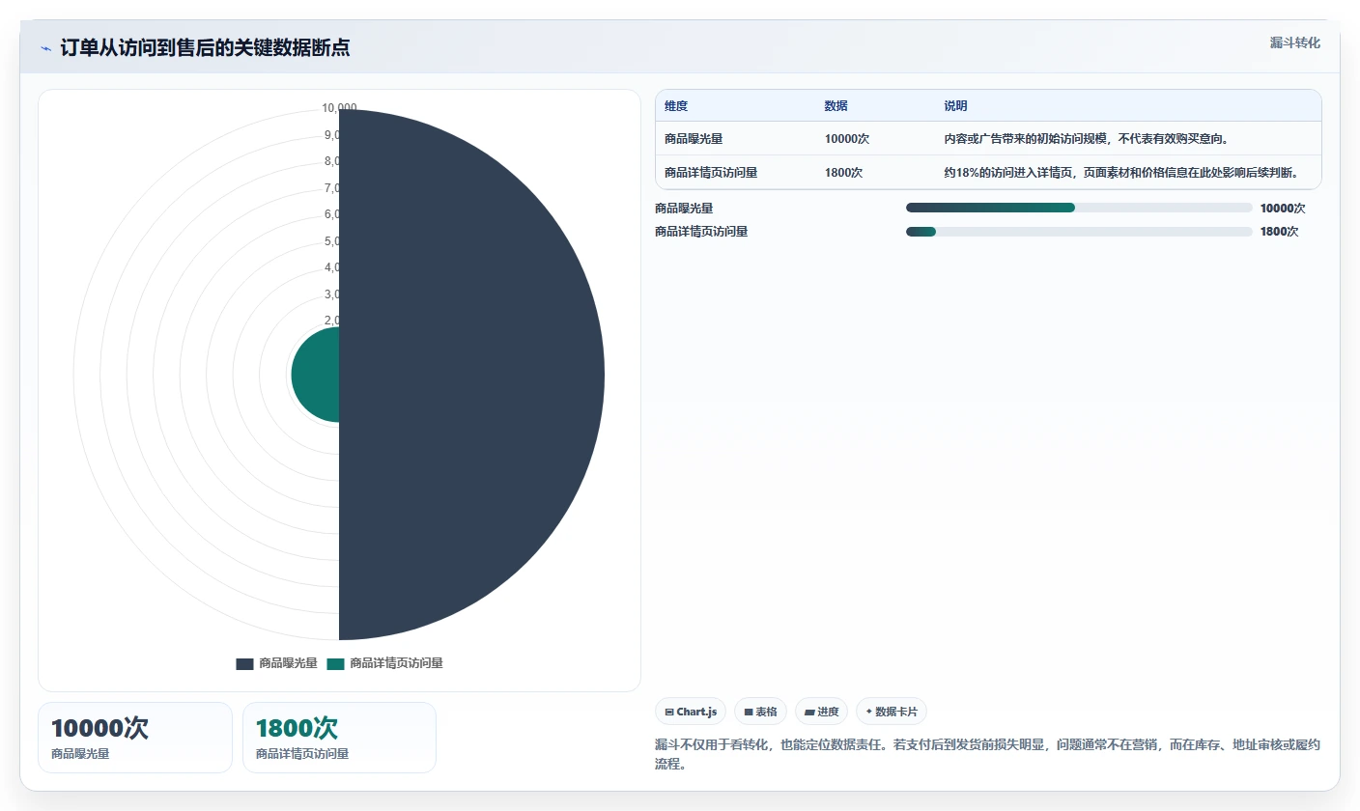Click the 数据 column header
The height and width of the screenshot is (811, 1360).
[836, 106]
